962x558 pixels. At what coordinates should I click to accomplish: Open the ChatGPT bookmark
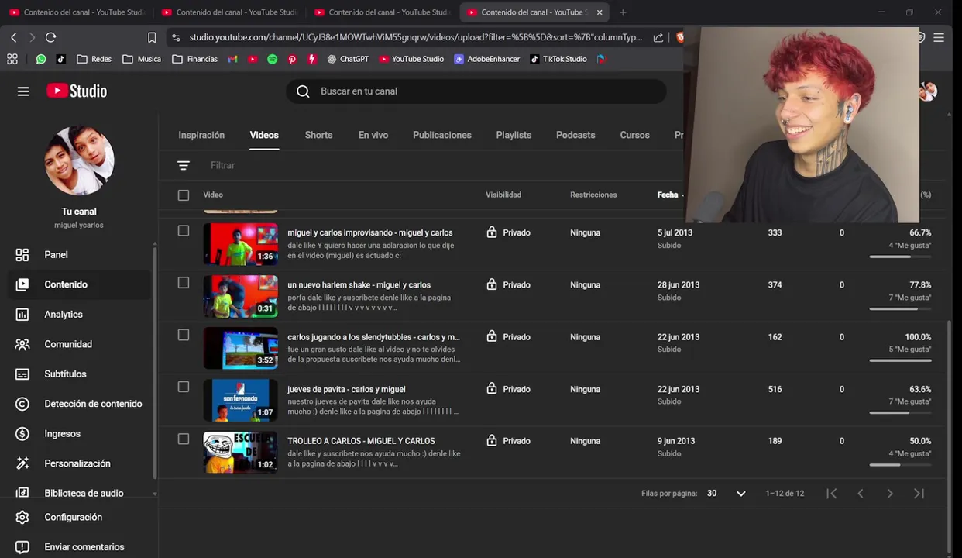pos(348,59)
